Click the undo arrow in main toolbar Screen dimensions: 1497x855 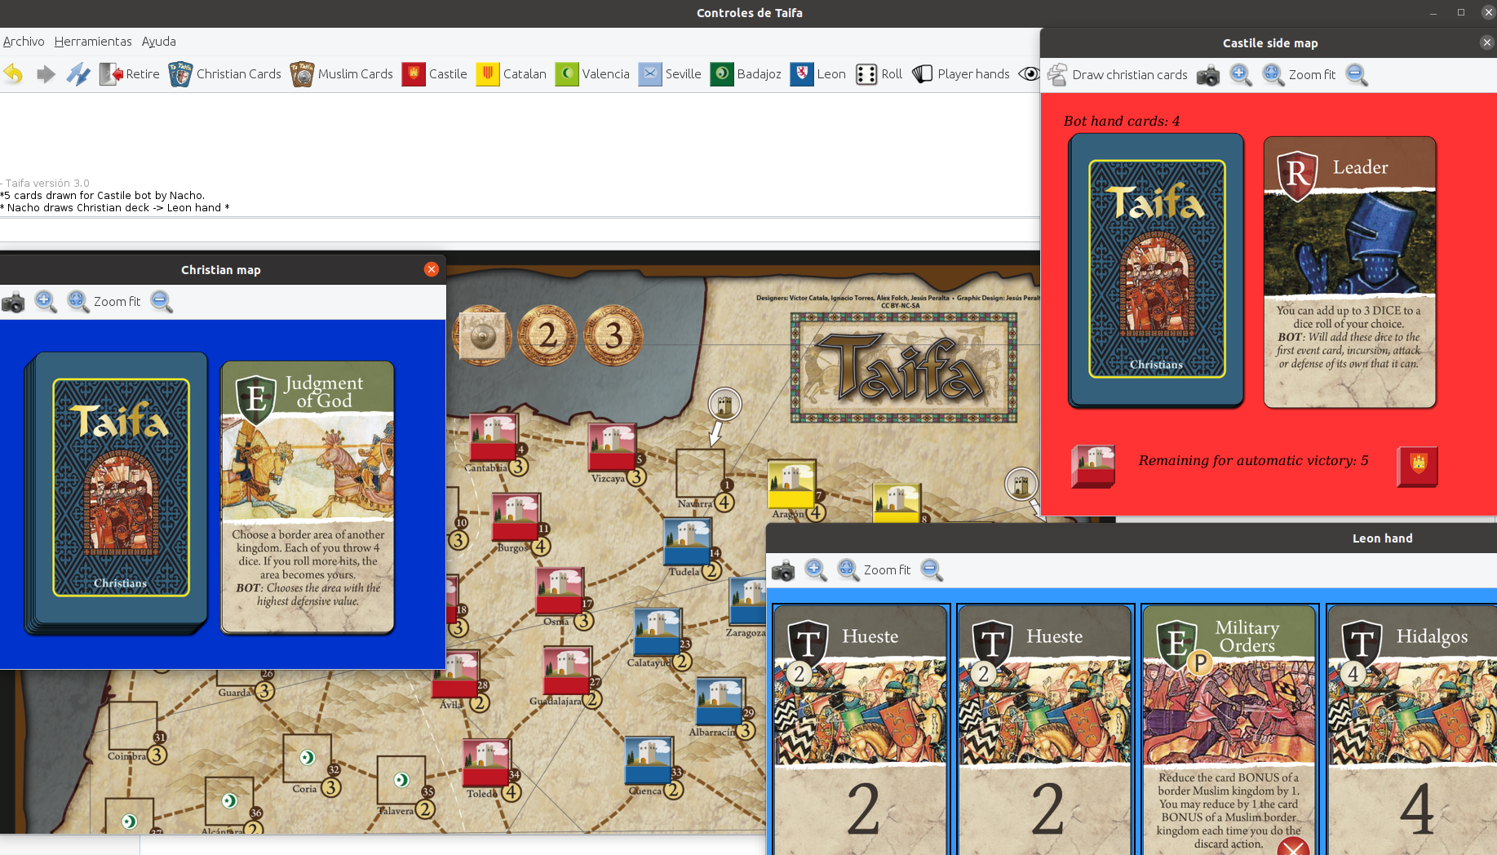pos(13,74)
